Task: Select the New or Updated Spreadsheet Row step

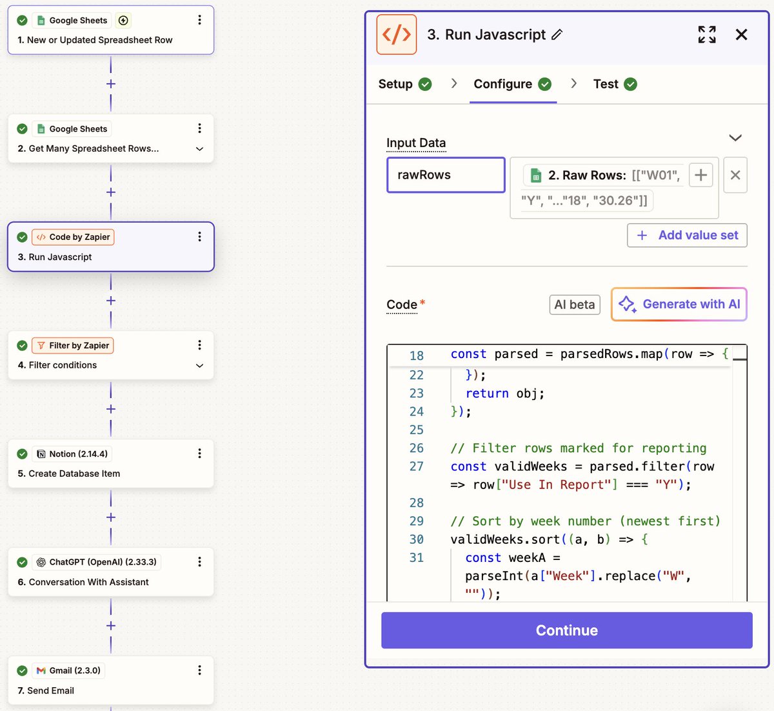Action: (x=111, y=30)
